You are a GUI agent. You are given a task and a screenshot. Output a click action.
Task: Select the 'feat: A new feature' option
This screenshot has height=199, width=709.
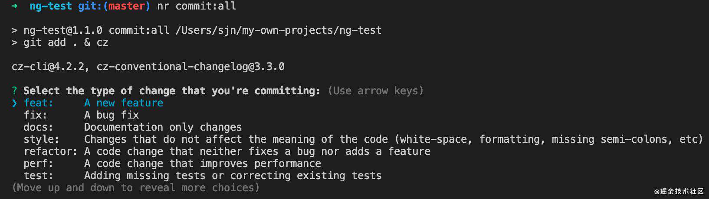coord(93,103)
